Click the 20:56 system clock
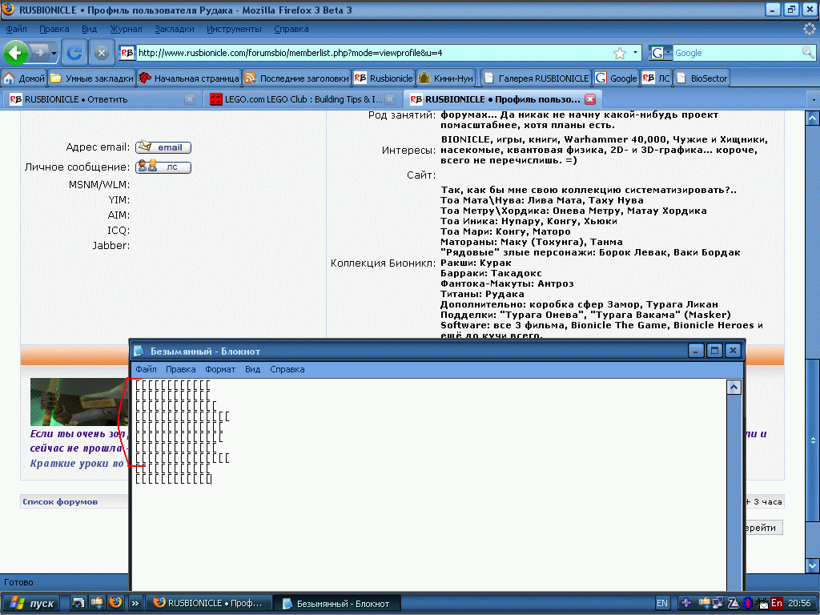The height and width of the screenshot is (615, 820). pos(799,603)
